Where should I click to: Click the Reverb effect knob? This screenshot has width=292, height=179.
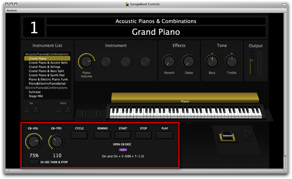tap(169, 61)
